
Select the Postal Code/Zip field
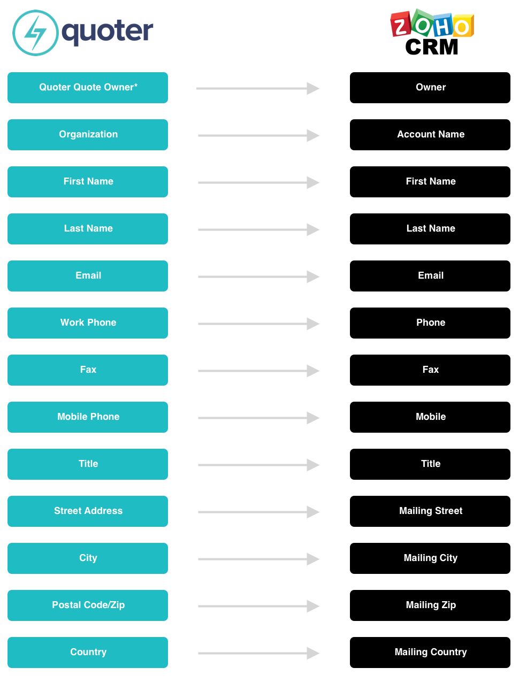point(88,605)
